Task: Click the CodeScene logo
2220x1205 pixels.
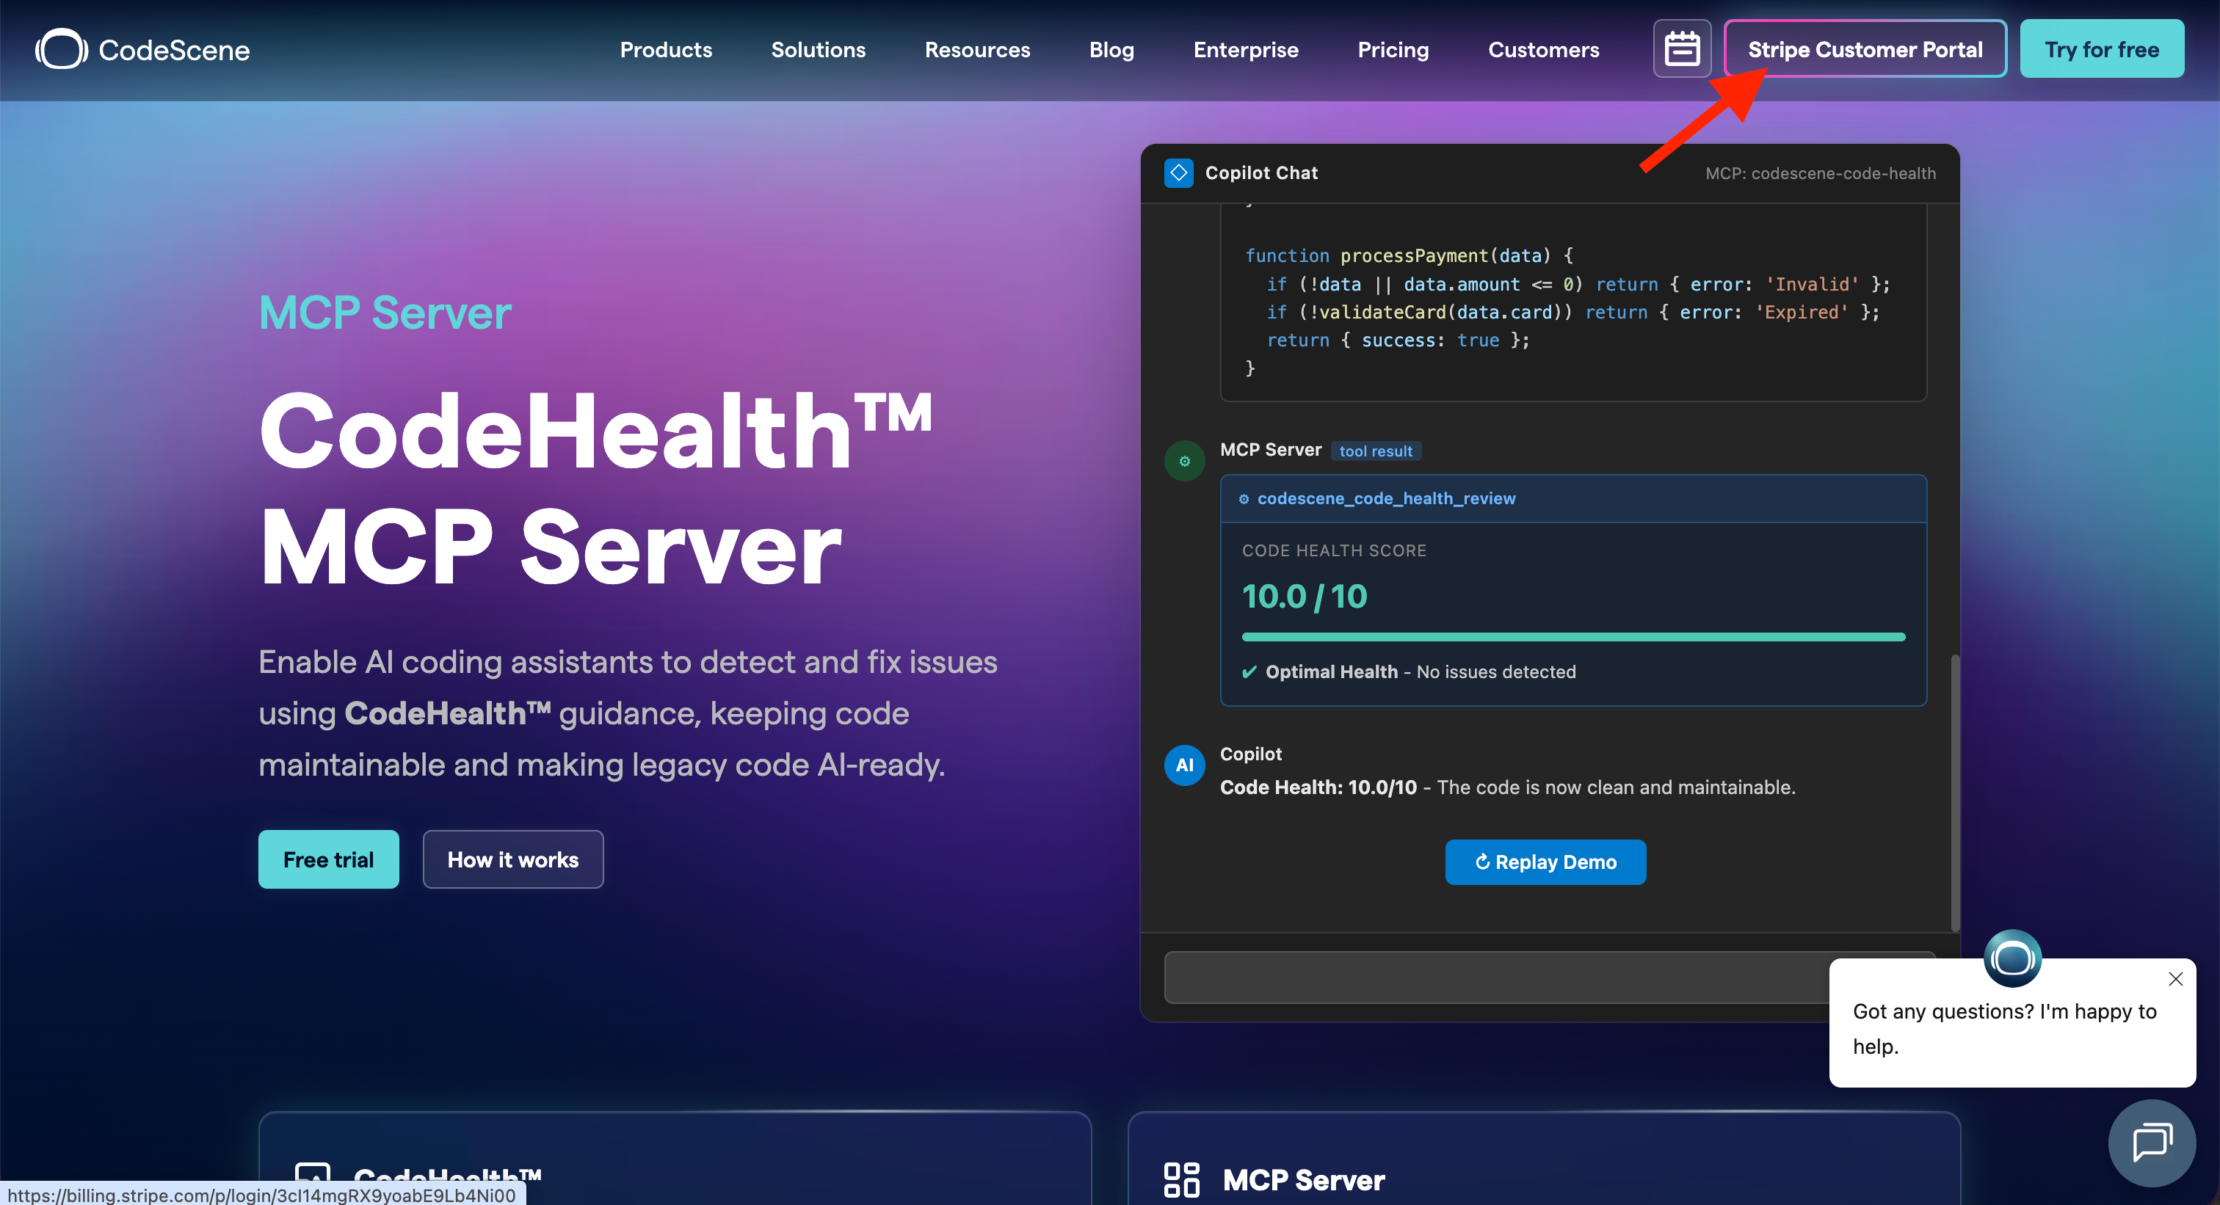Action: (142, 49)
